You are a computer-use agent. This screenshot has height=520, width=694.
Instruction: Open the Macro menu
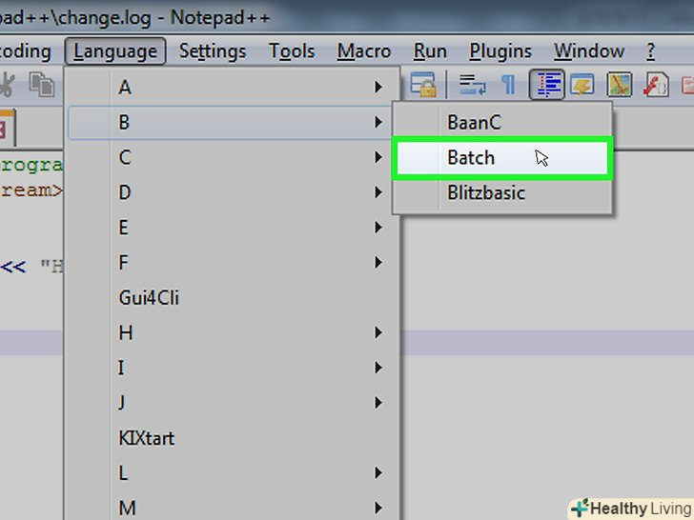364,51
